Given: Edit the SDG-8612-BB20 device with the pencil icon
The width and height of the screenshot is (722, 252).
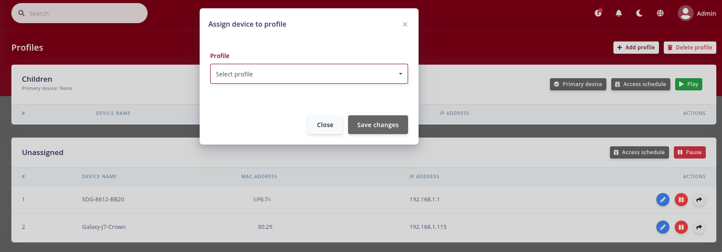Looking at the screenshot, I should pyautogui.click(x=663, y=200).
